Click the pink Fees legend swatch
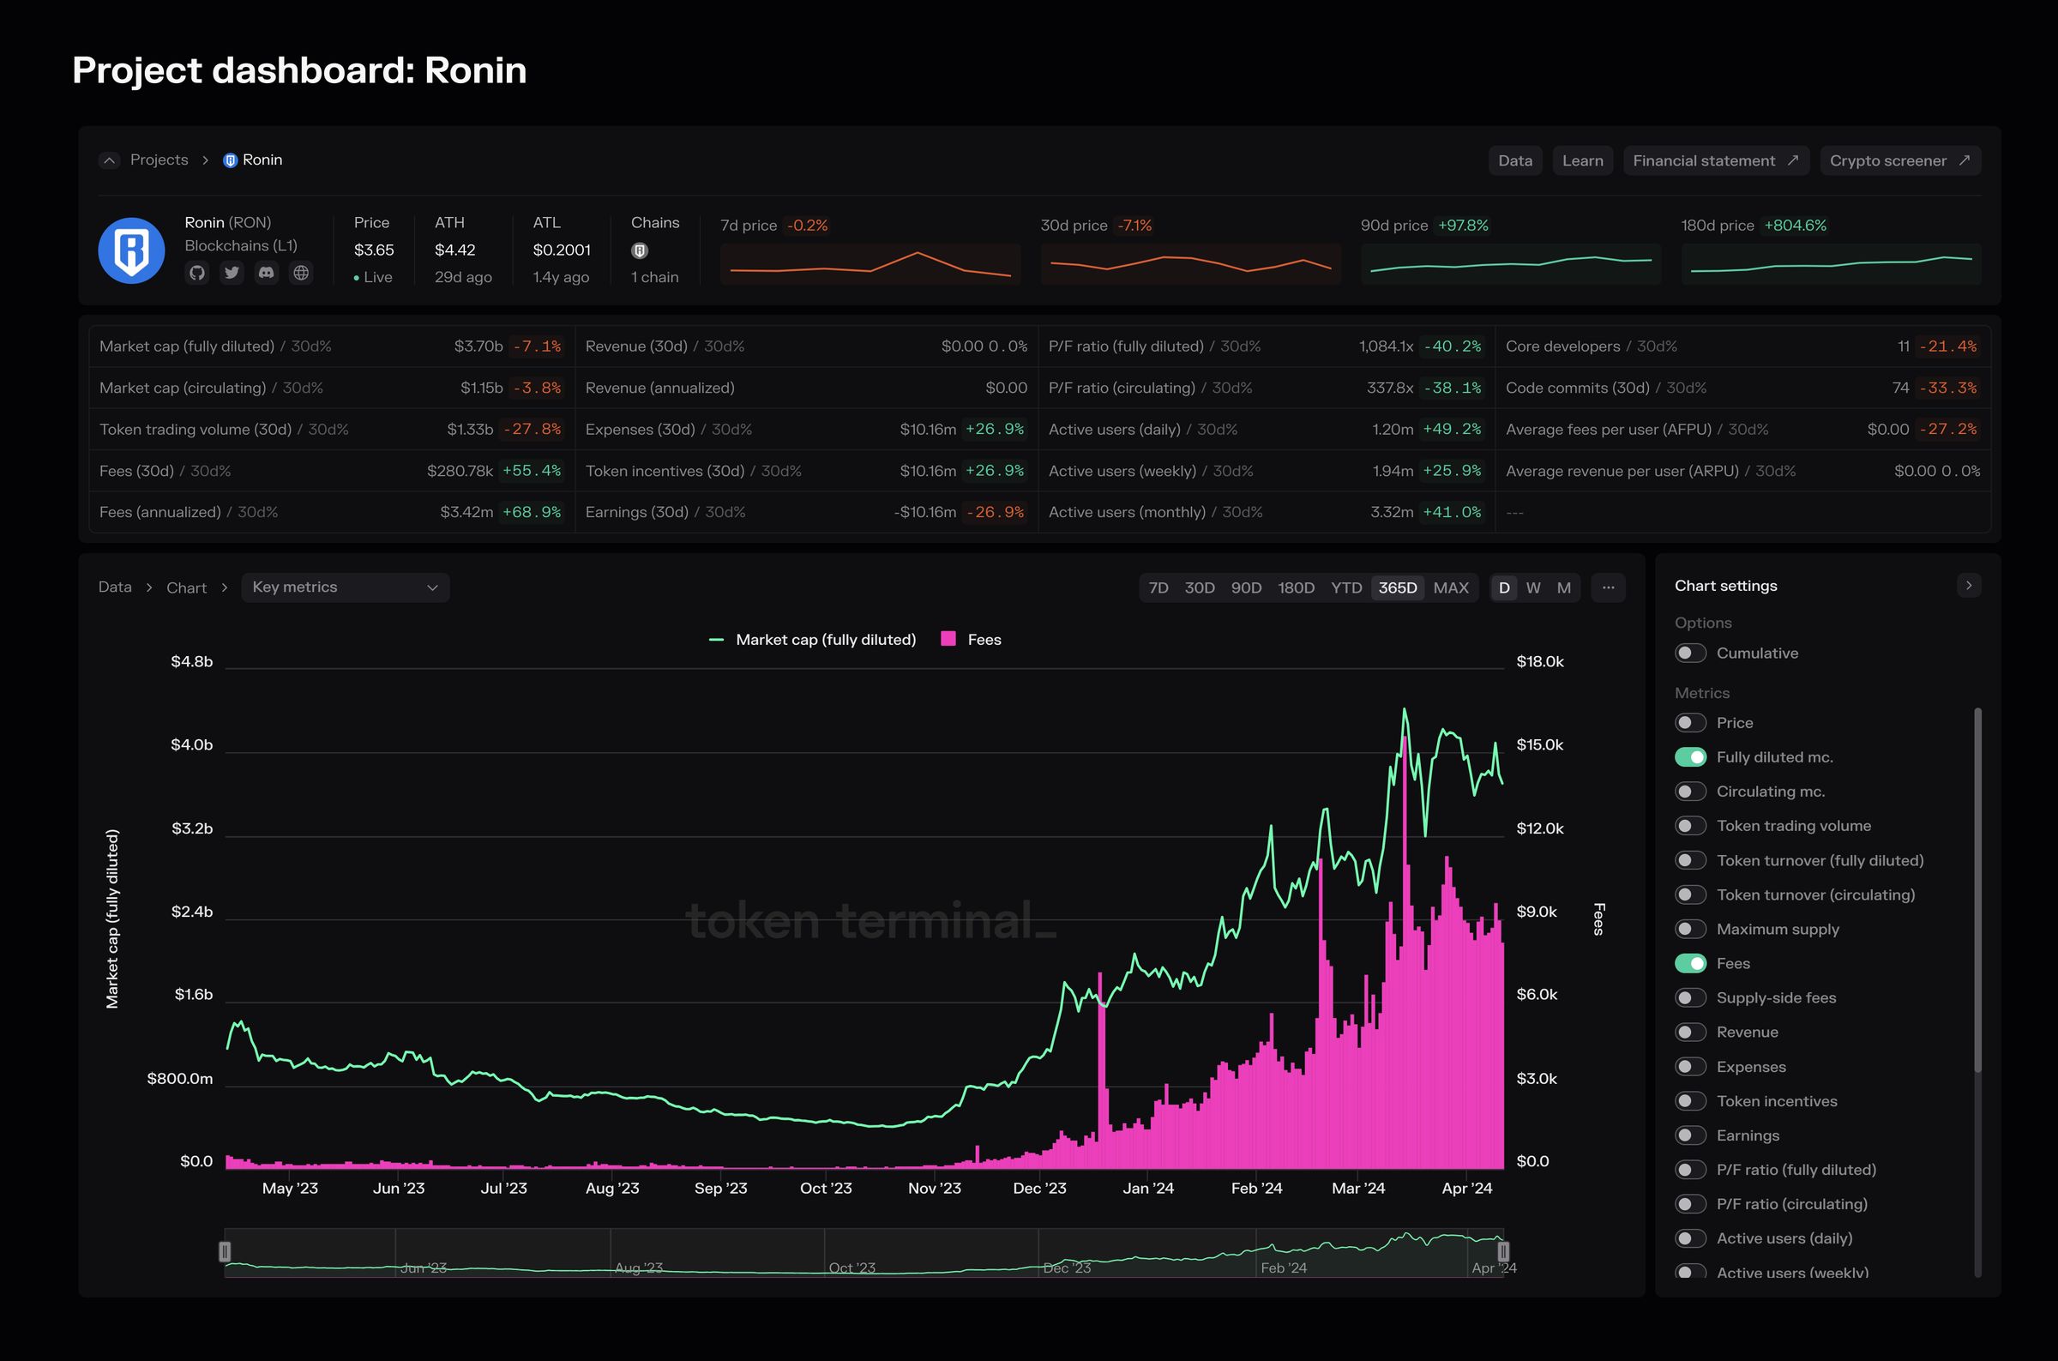Viewport: 2058px width, 1361px height. click(x=948, y=639)
